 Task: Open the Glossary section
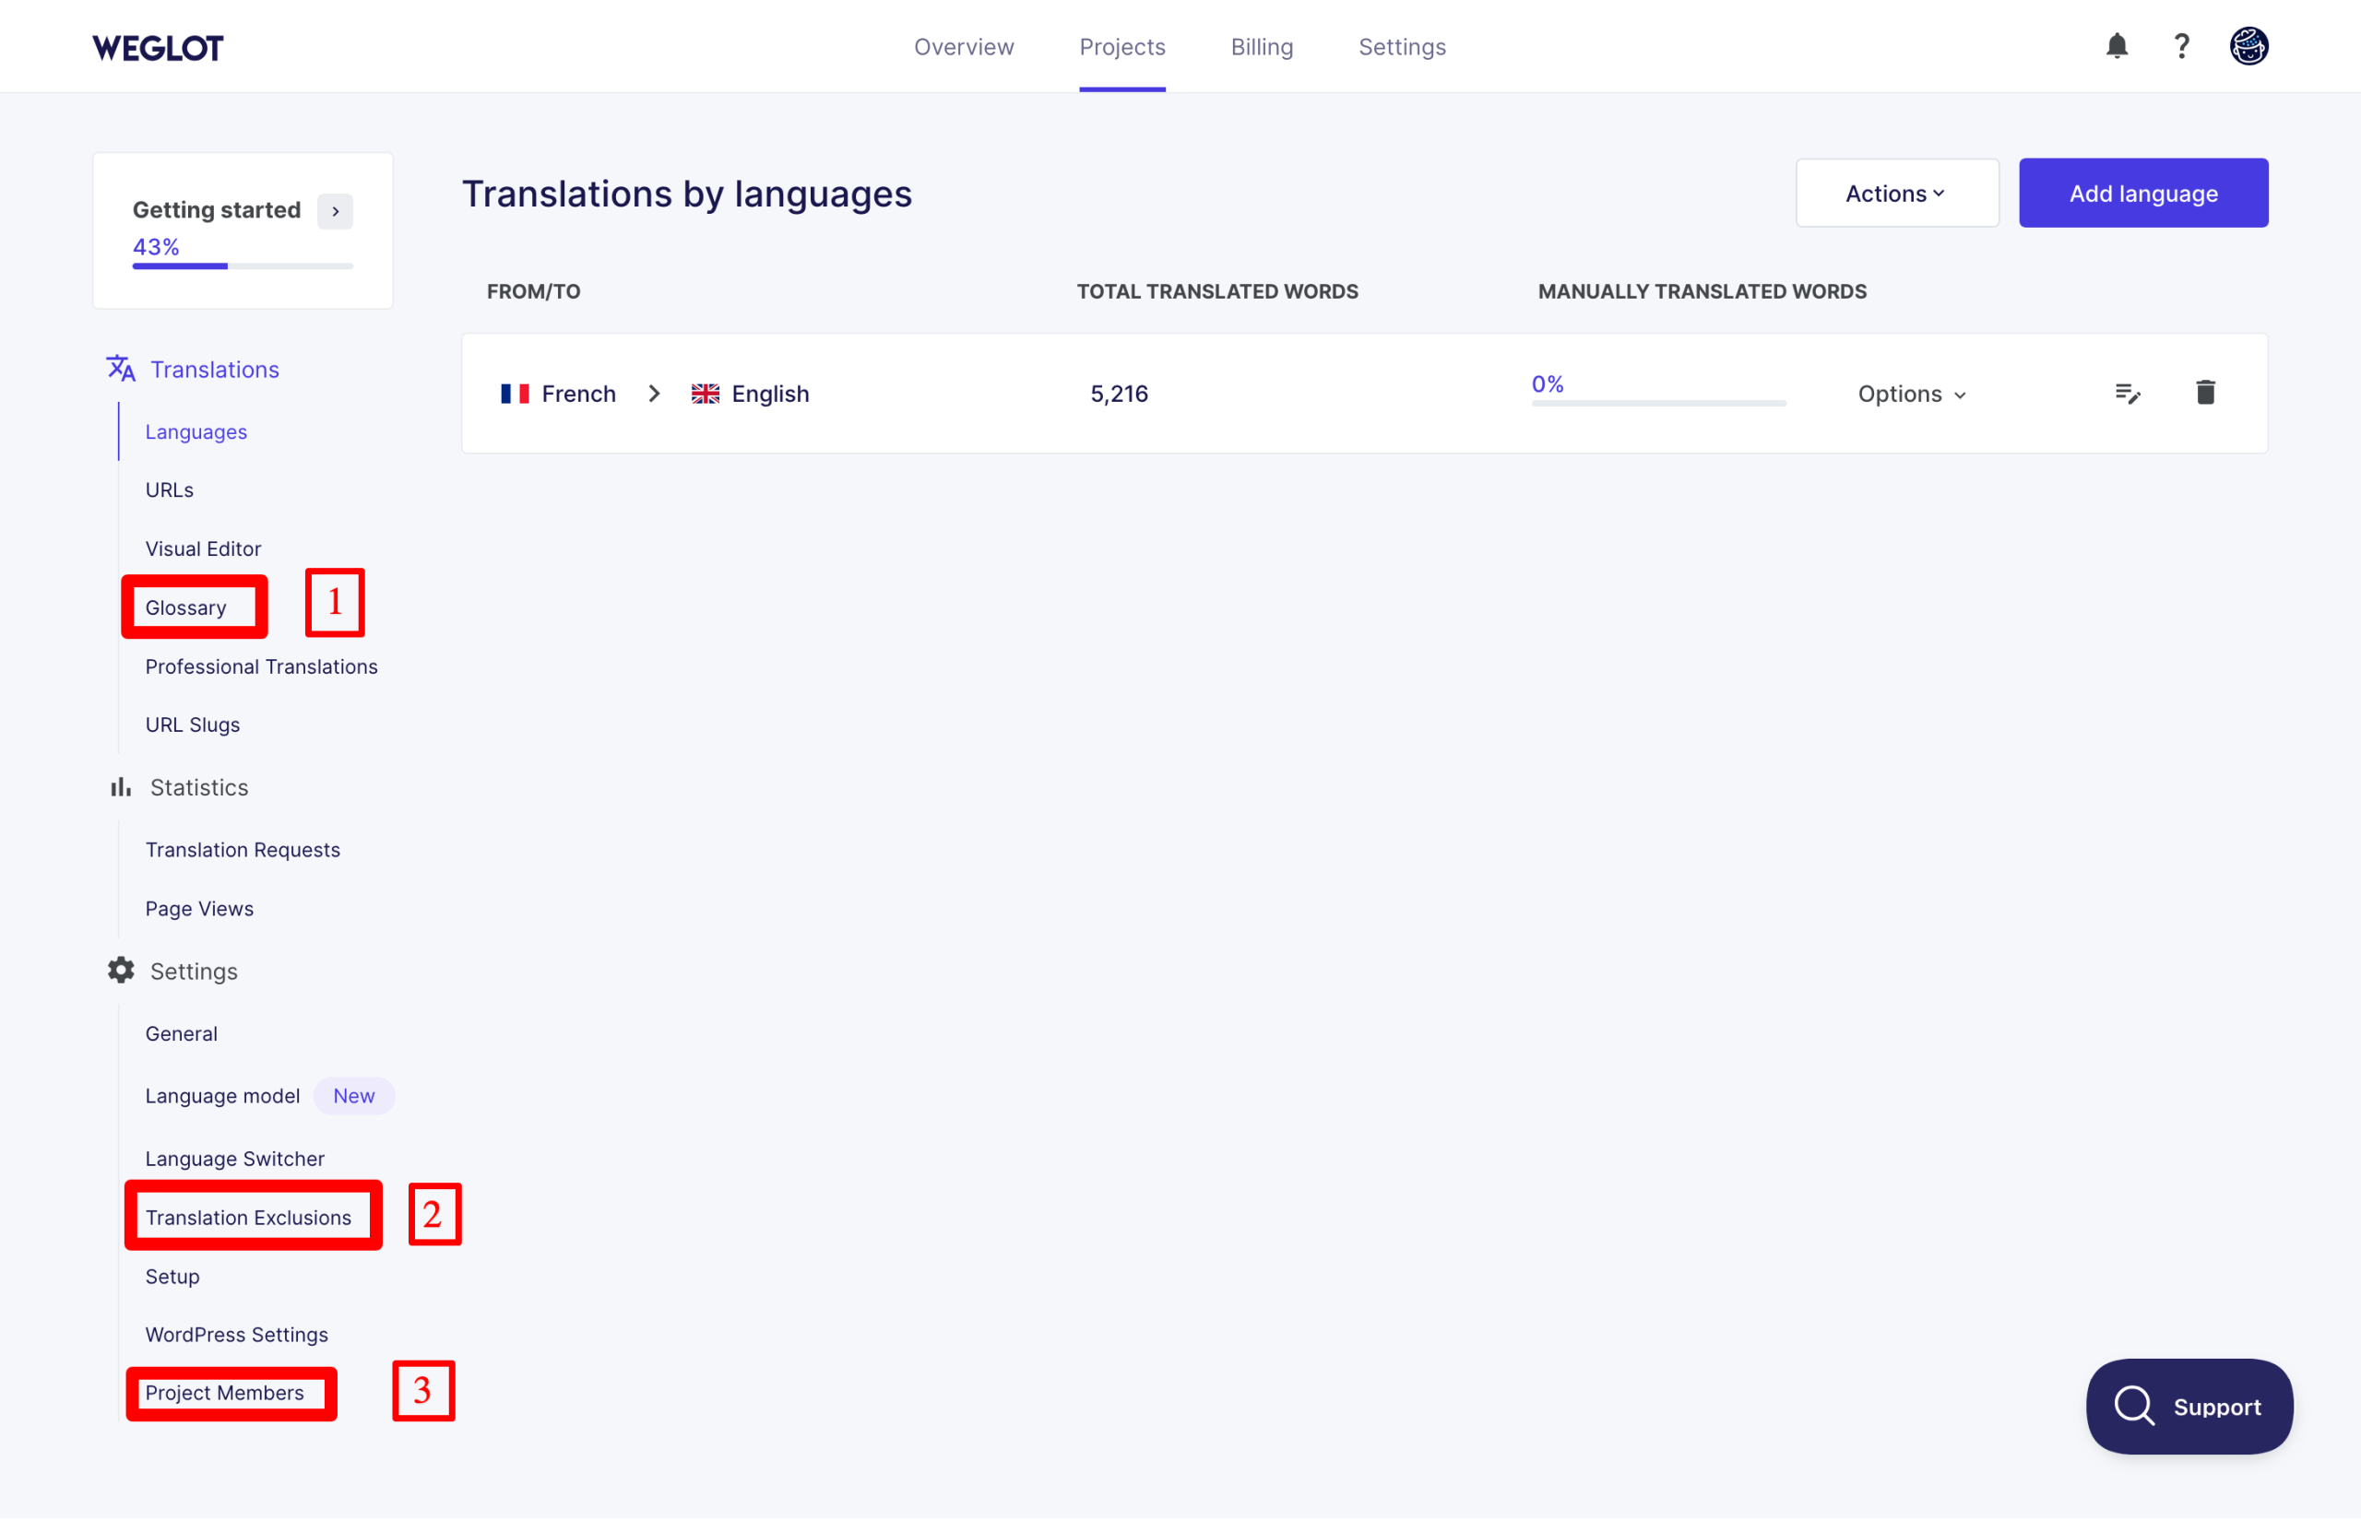coord(186,607)
